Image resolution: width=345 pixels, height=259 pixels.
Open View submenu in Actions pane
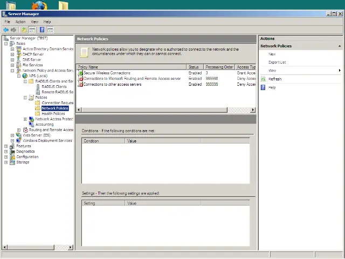pos(301,71)
